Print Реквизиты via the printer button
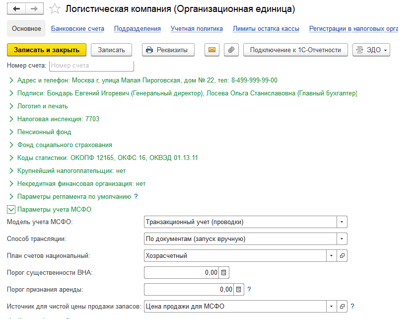This screenshot has width=418, height=319. click(168, 50)
